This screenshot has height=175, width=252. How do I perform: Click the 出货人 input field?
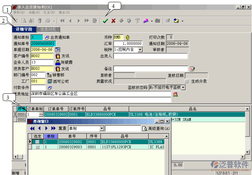coord(150,56)
